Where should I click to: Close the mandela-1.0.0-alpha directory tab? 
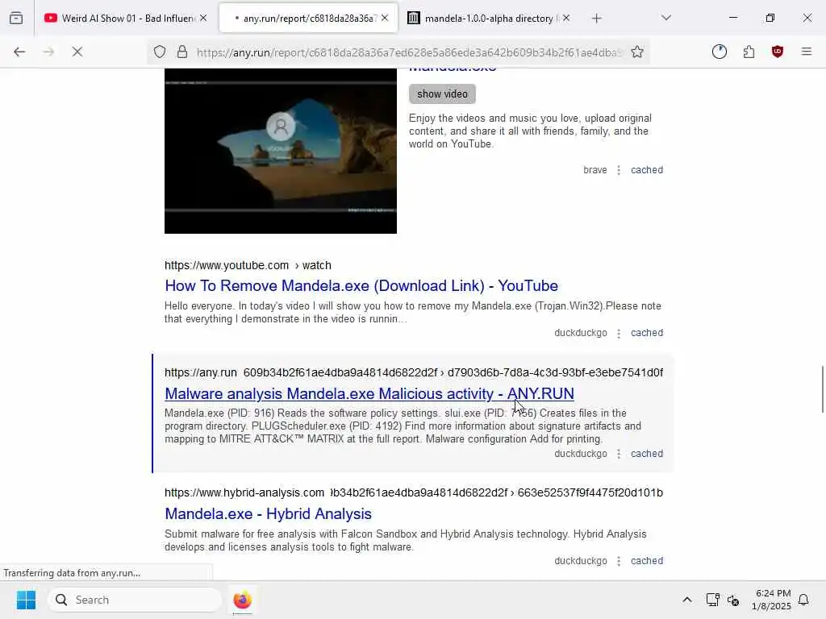coord(566,18)
